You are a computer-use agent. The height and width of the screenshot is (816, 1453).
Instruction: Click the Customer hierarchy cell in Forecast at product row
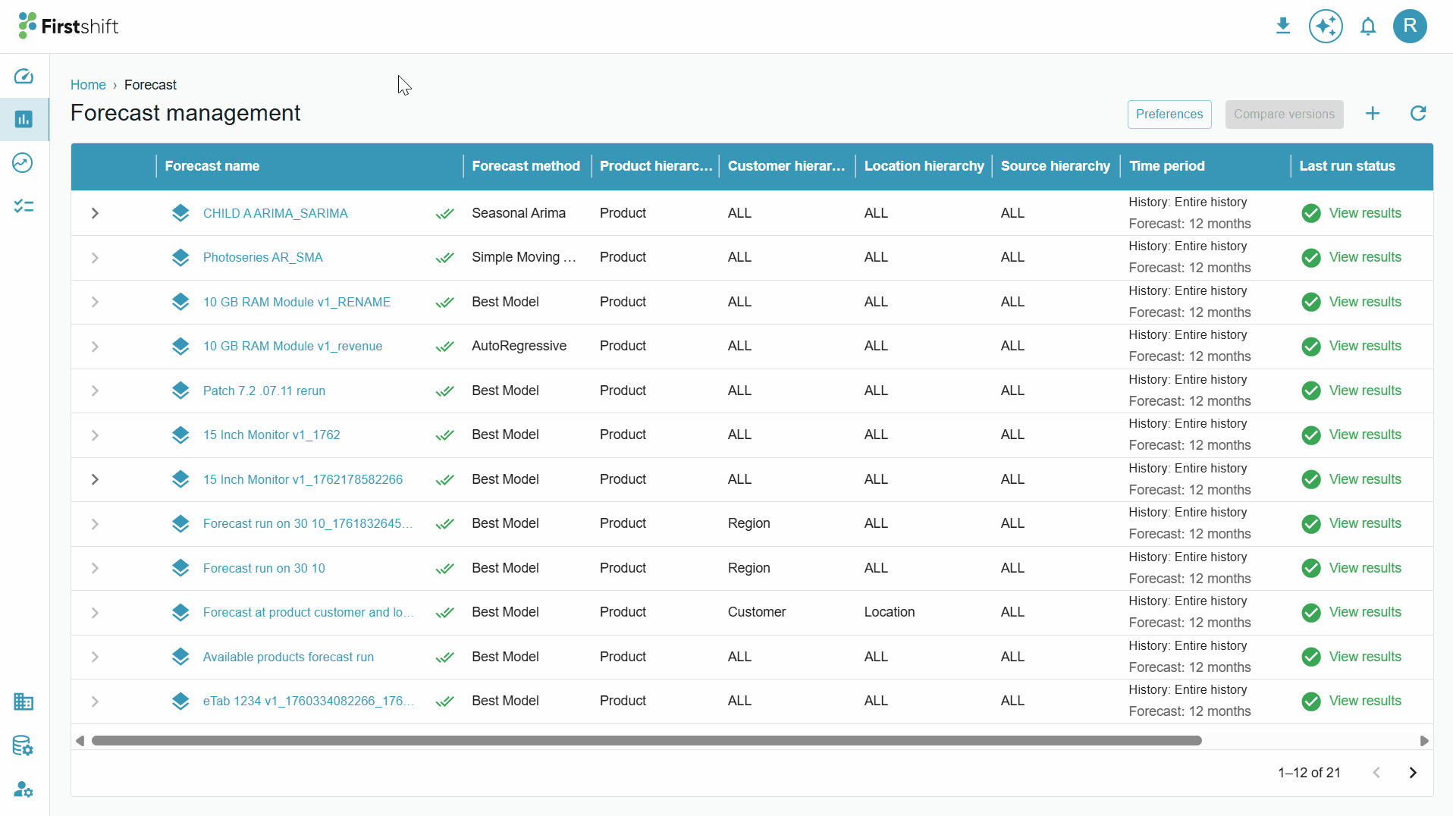tap(757, 612)
